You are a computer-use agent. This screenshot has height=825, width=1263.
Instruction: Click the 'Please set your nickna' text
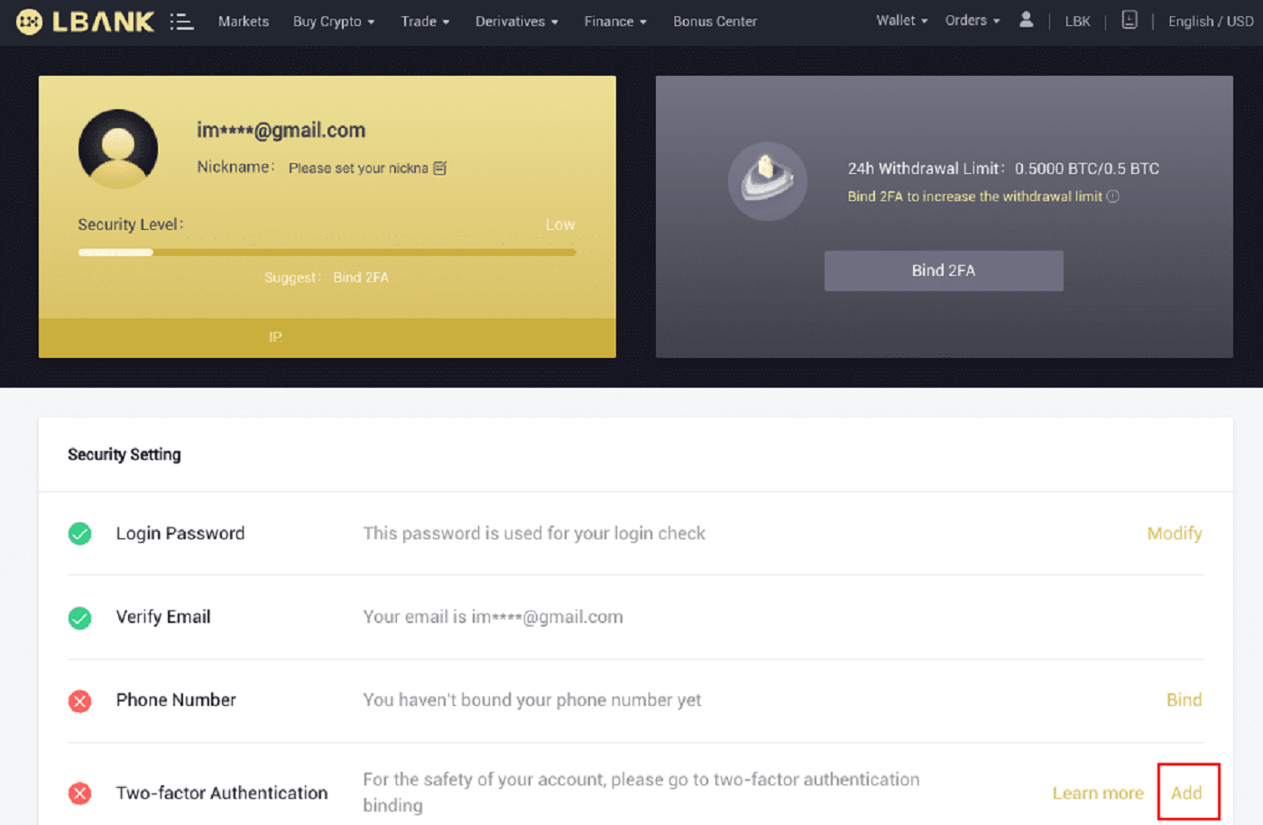pos(358,169)
